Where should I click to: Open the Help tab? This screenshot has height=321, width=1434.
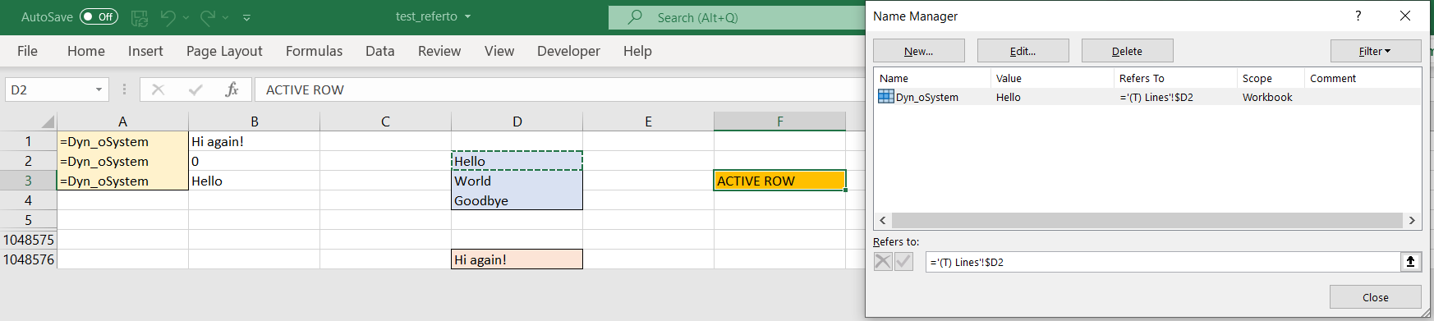pos(637,51)
